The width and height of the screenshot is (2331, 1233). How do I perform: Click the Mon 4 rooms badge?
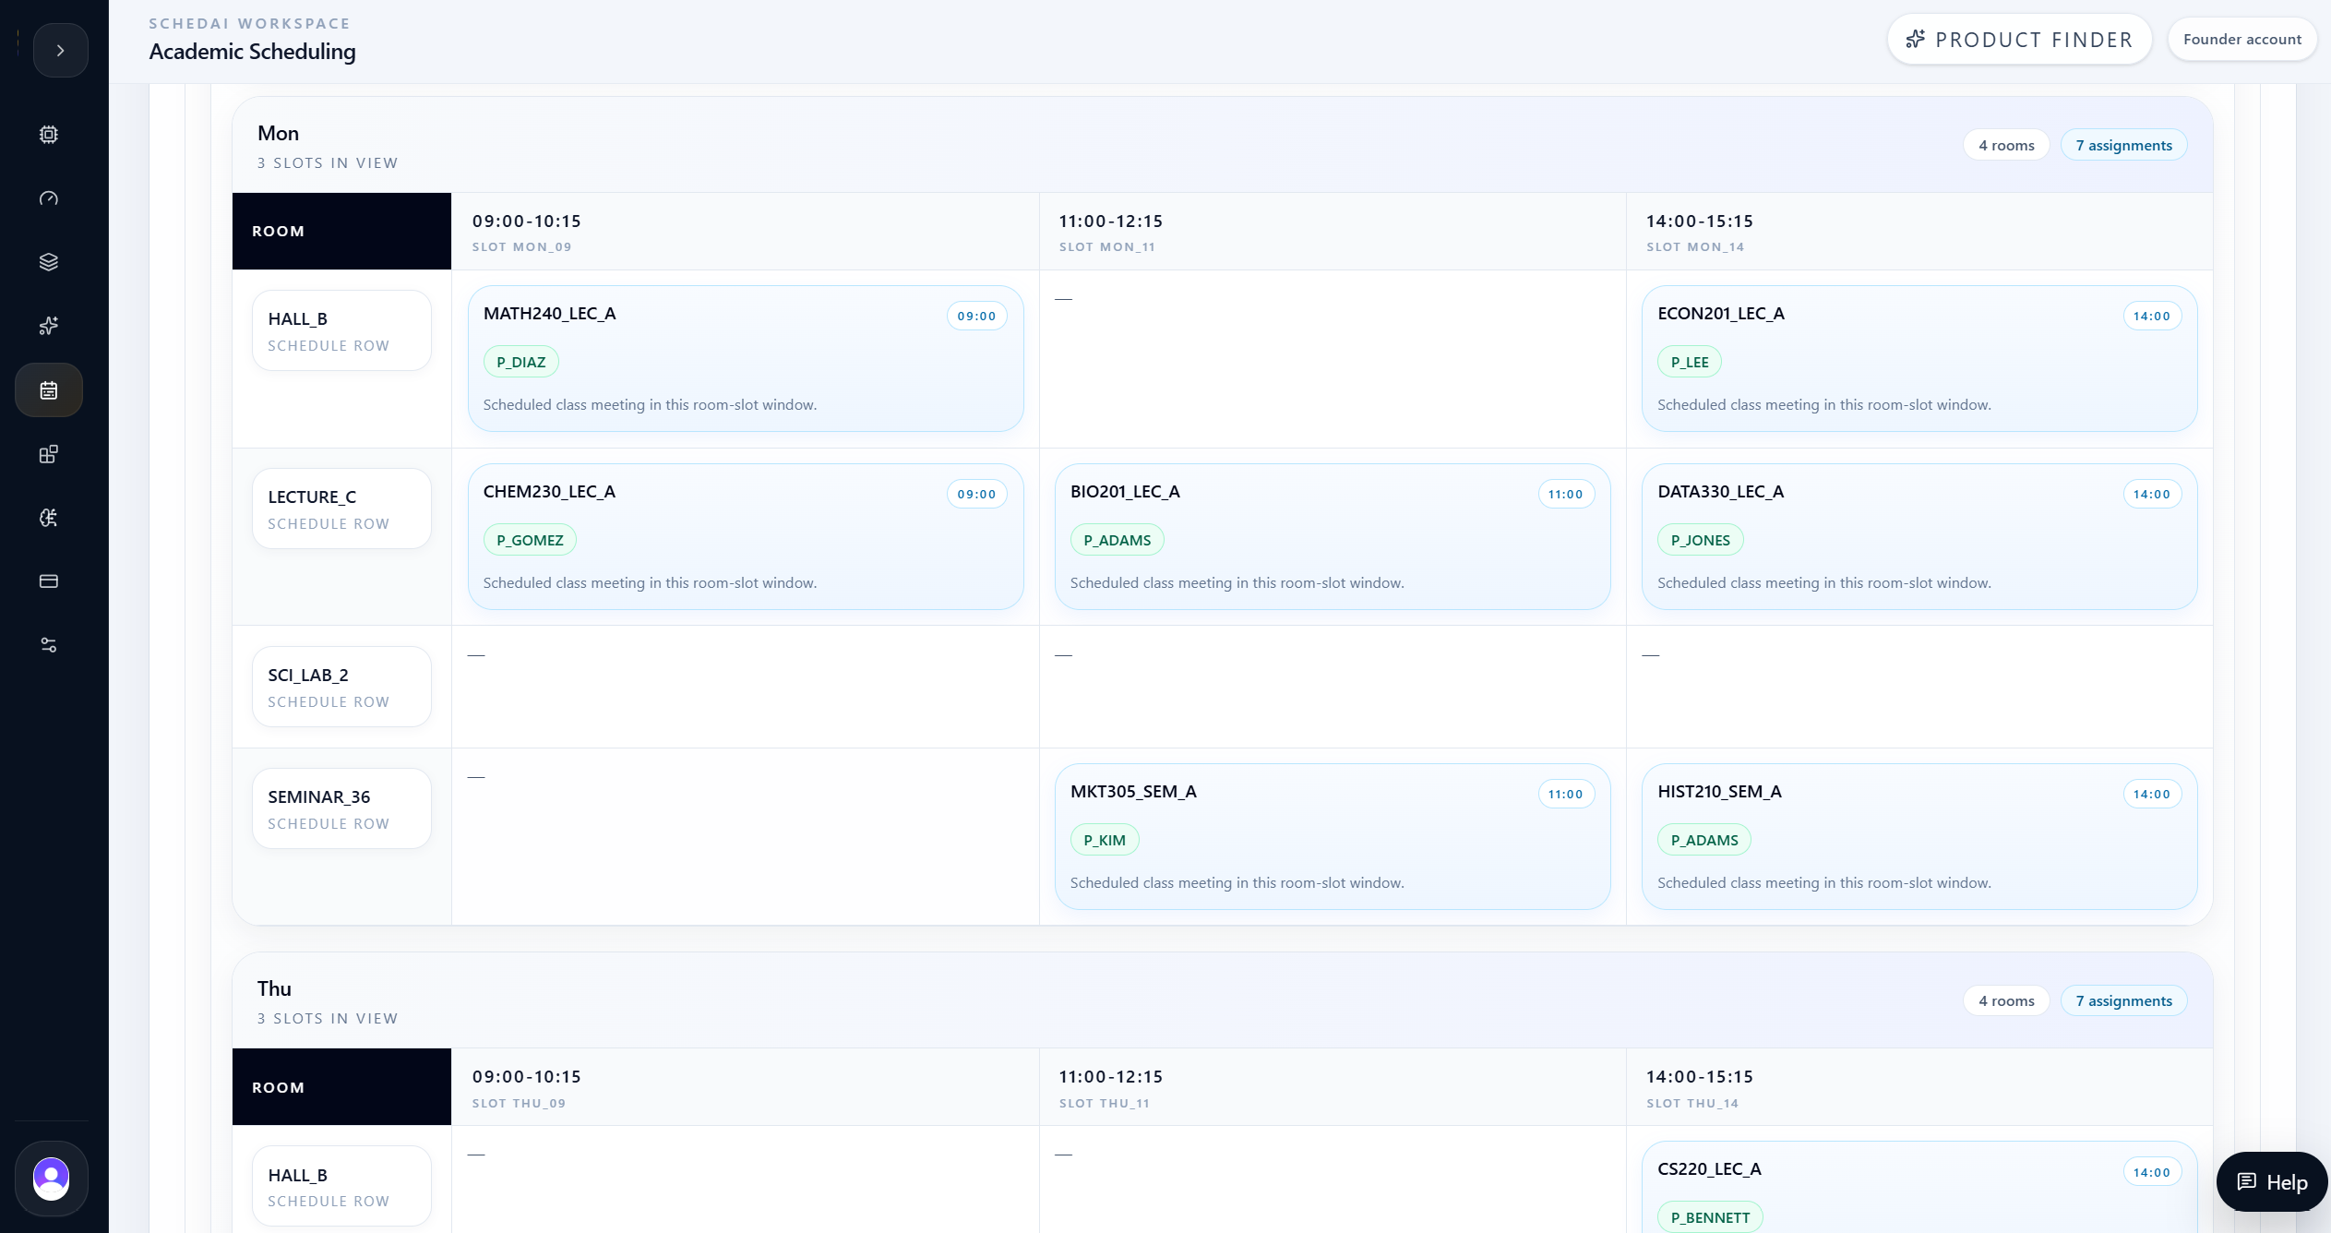click(x=2006, y=145)
